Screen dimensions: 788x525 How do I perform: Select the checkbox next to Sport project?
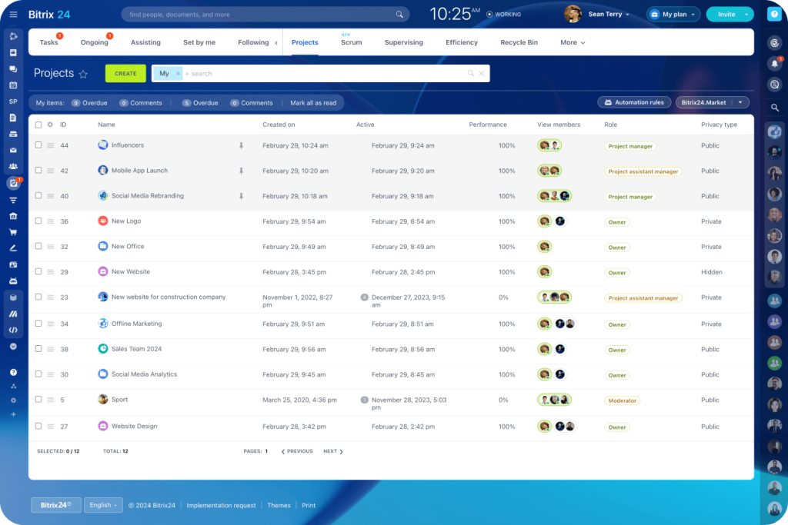tap(38, 400)
